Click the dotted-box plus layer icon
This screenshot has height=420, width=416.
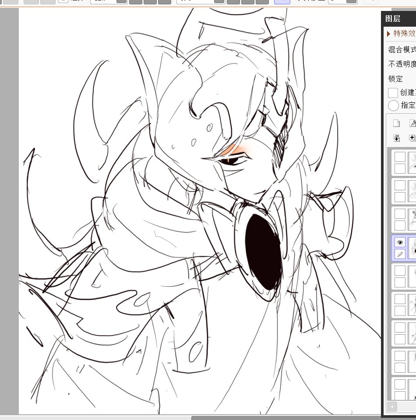click(412, 138)
